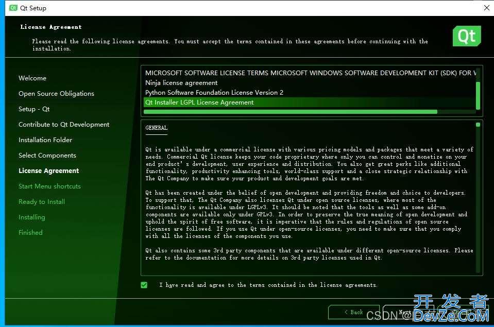The image size is (494, 327).
Task: Click the Select Components sidebar step
Action: tap(47, 156)
